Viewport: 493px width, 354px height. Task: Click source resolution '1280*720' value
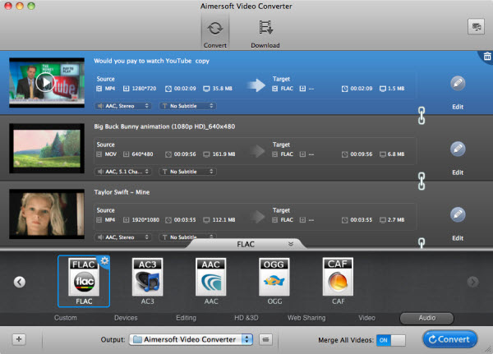click(x=144, y=89)
